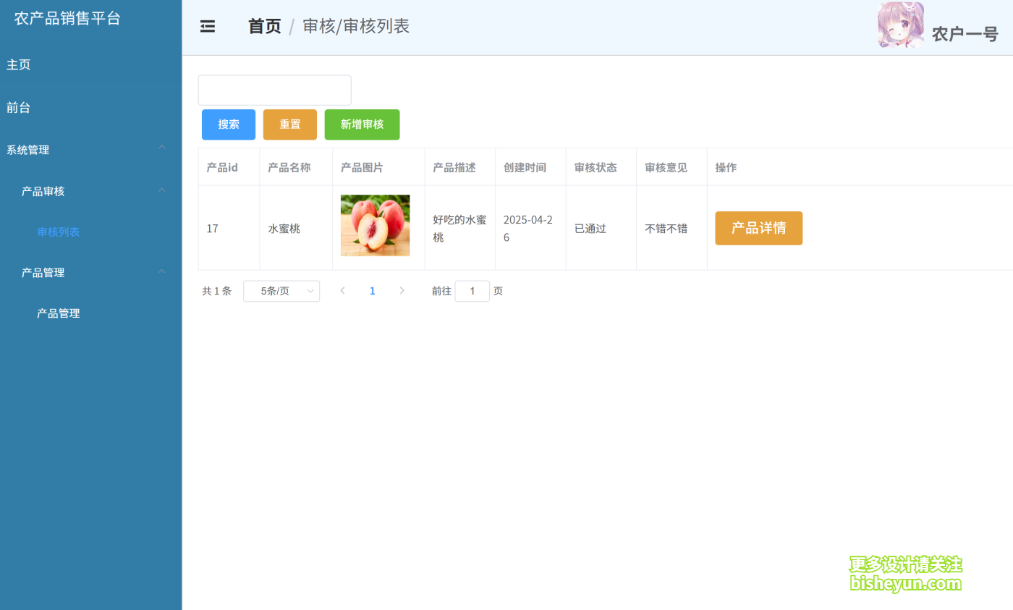Click the search keyword input field
The width and height of the screenshot is (1013, 610).
point(274,90)
